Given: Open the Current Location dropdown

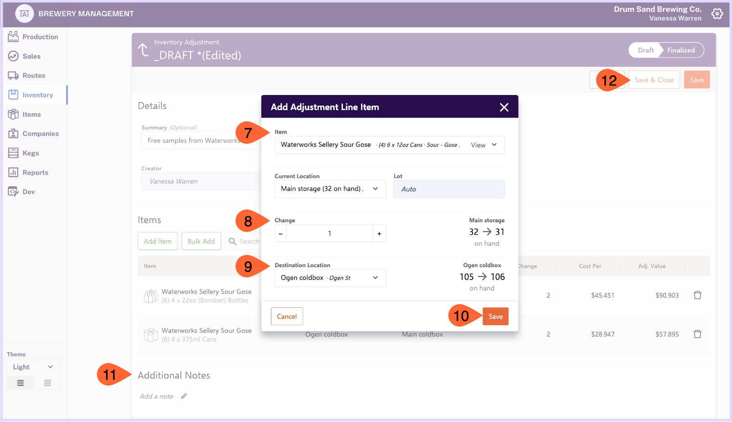Looking at the screenshot, I should [375, 189].
